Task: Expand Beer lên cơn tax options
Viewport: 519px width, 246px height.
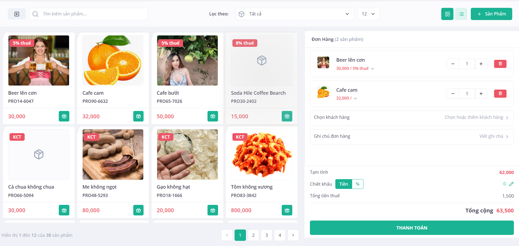Action: pos(372,69)
